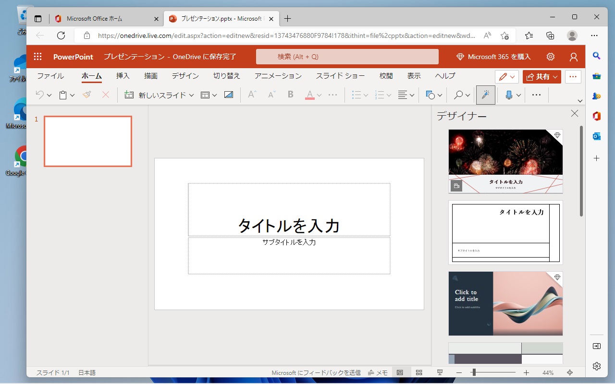
Task: Expand paste options dropdown arrow
Action: (72, 96)
